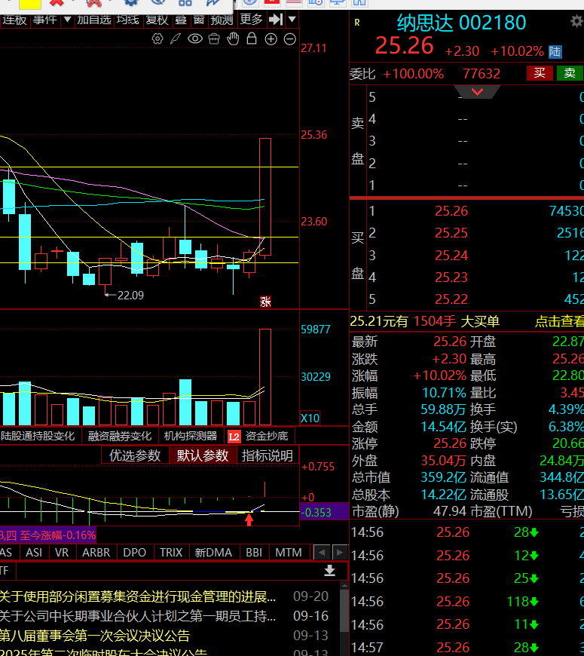Select the drawing pen tool

pos(176,39)
